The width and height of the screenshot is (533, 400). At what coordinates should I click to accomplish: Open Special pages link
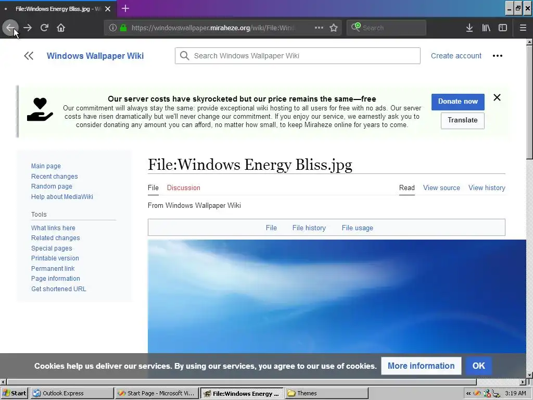[x=52, y=248]
